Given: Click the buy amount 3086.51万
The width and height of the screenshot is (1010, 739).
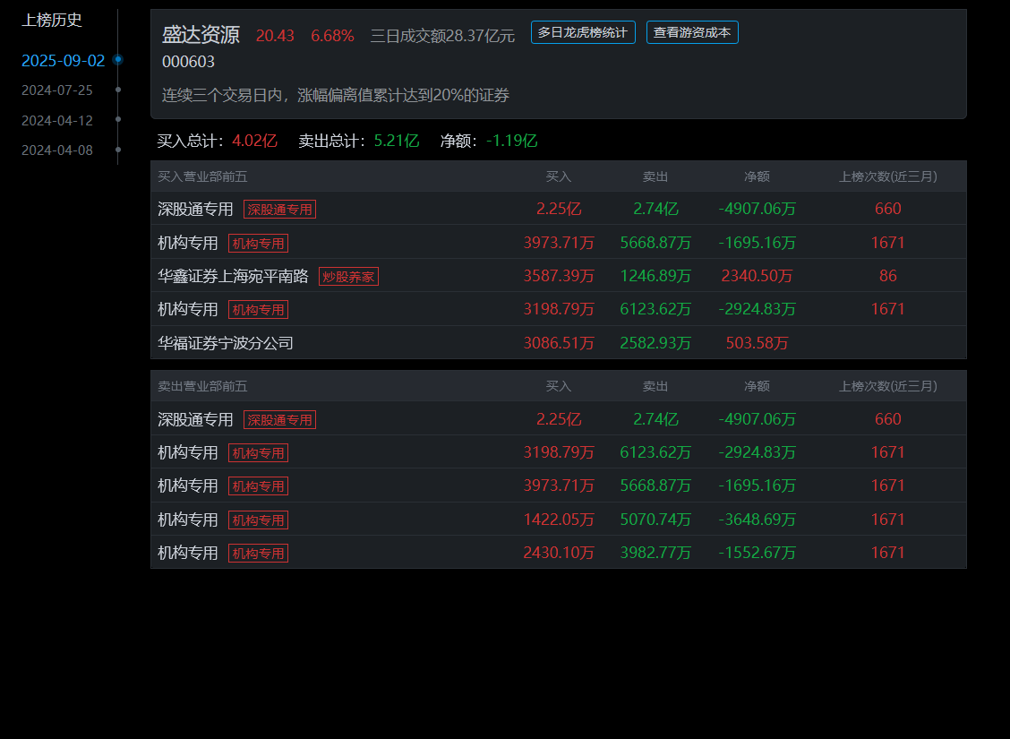Looking at the screenshot, I should coord(559,343).
